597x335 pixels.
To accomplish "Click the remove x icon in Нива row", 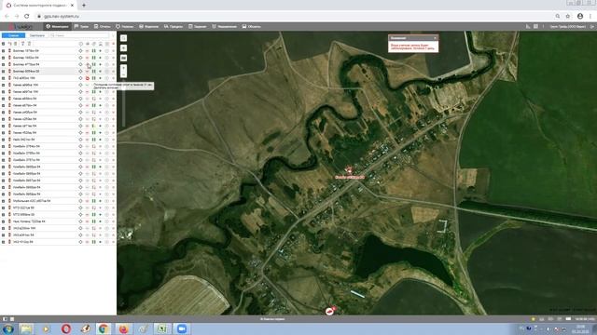I will click(113, 140).
